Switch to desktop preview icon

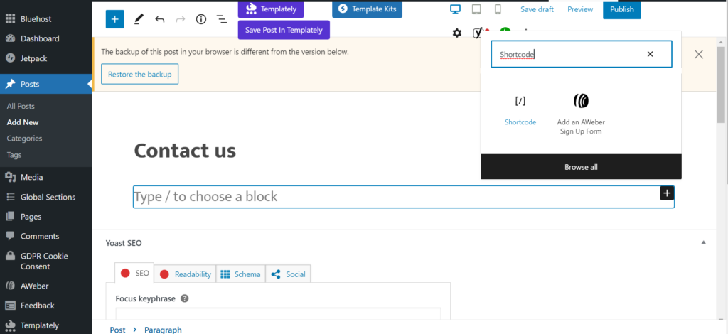(456, 9)
